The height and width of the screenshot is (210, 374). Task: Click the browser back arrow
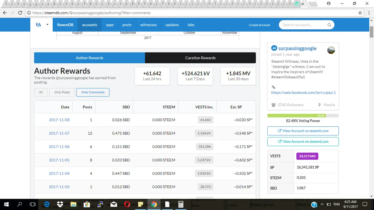point(5,13)
